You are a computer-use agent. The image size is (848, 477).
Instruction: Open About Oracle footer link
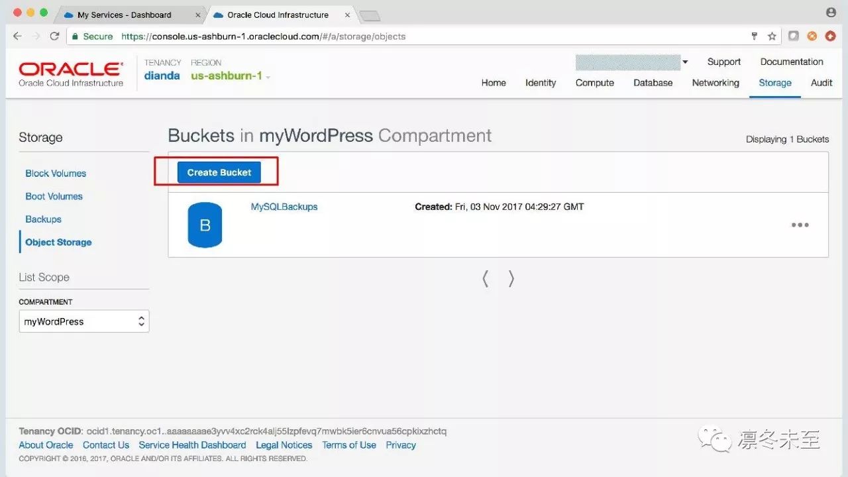click(46, 445)
